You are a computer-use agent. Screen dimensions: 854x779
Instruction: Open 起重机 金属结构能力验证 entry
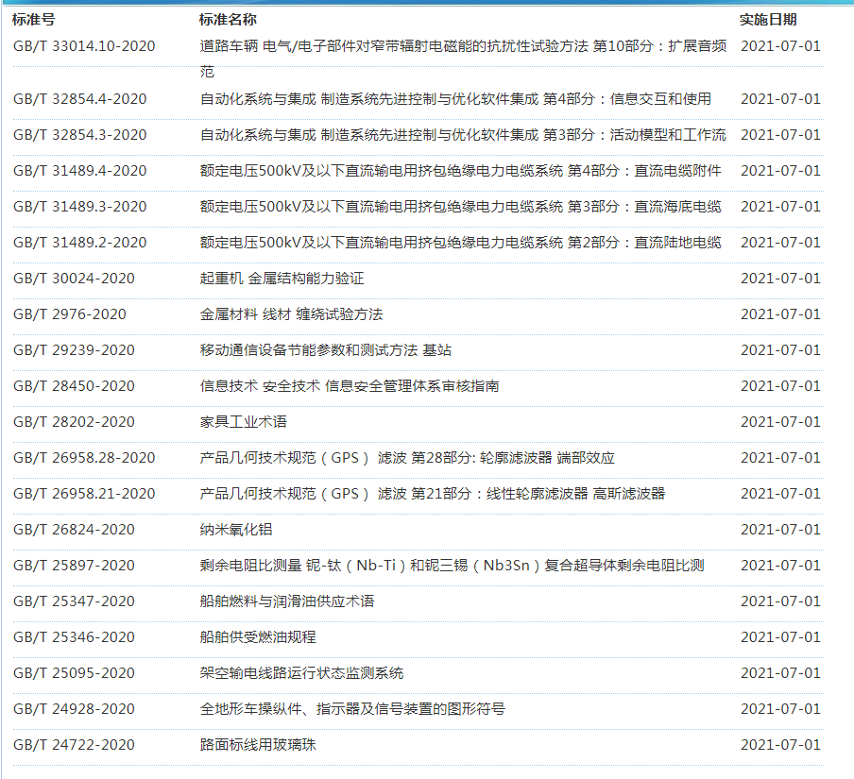tap(282, 279)
